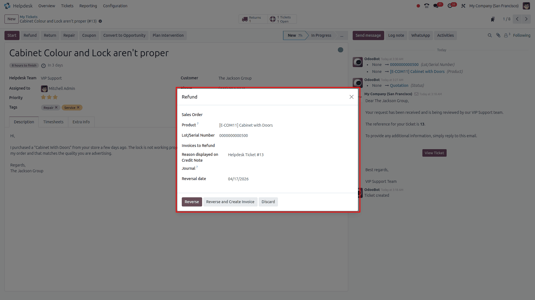
Task: Click the Coupon button
Action: tap(89, 35)
